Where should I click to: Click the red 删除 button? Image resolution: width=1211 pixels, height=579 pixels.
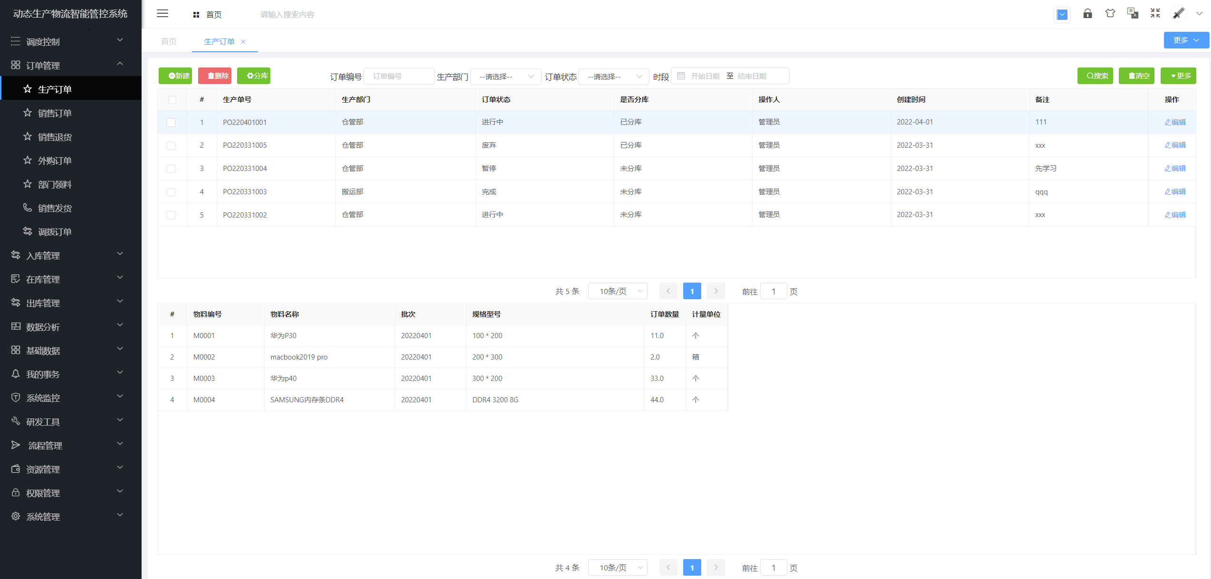(215, 76)
